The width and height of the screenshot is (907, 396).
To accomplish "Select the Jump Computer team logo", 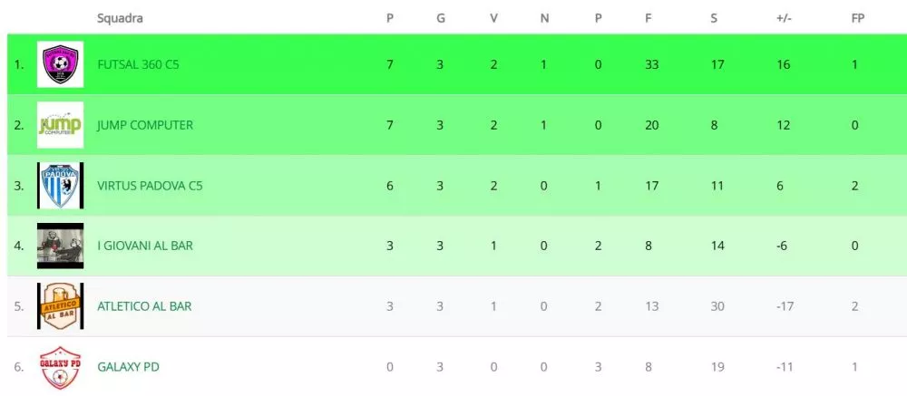I will tap(60, 125).
